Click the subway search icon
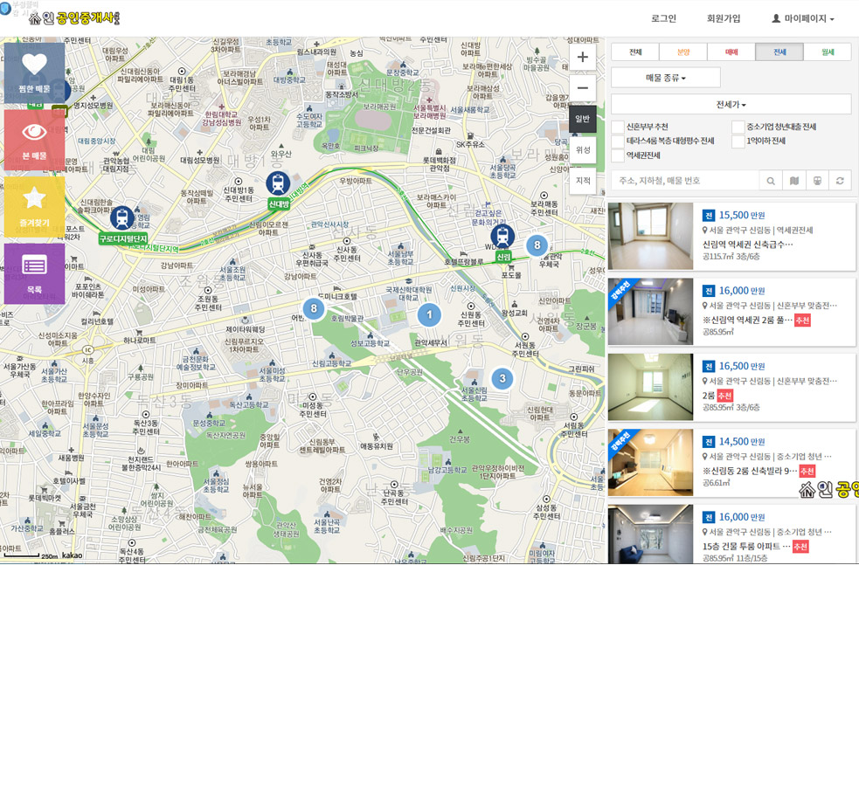Screen dimensions: 859x786 (816, 181)
